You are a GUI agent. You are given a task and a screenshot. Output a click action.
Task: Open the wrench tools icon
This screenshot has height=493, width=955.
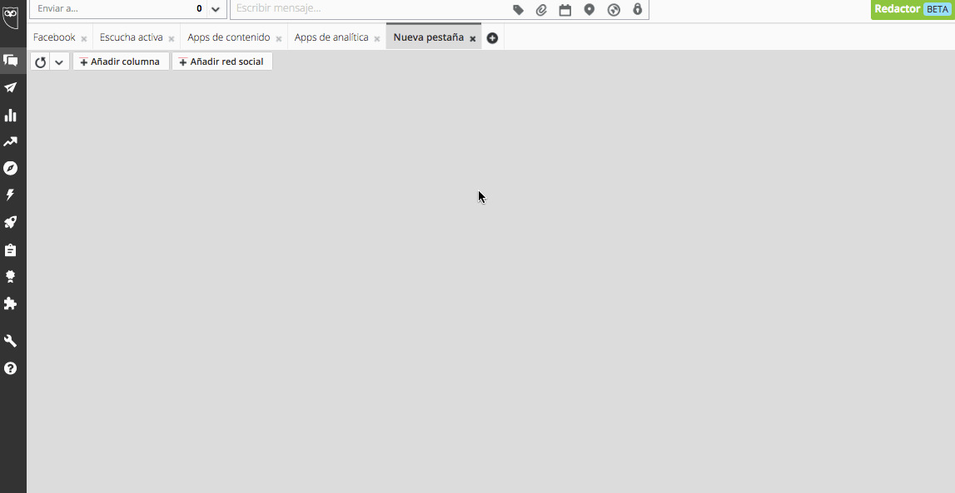click(x=11, y=341)
